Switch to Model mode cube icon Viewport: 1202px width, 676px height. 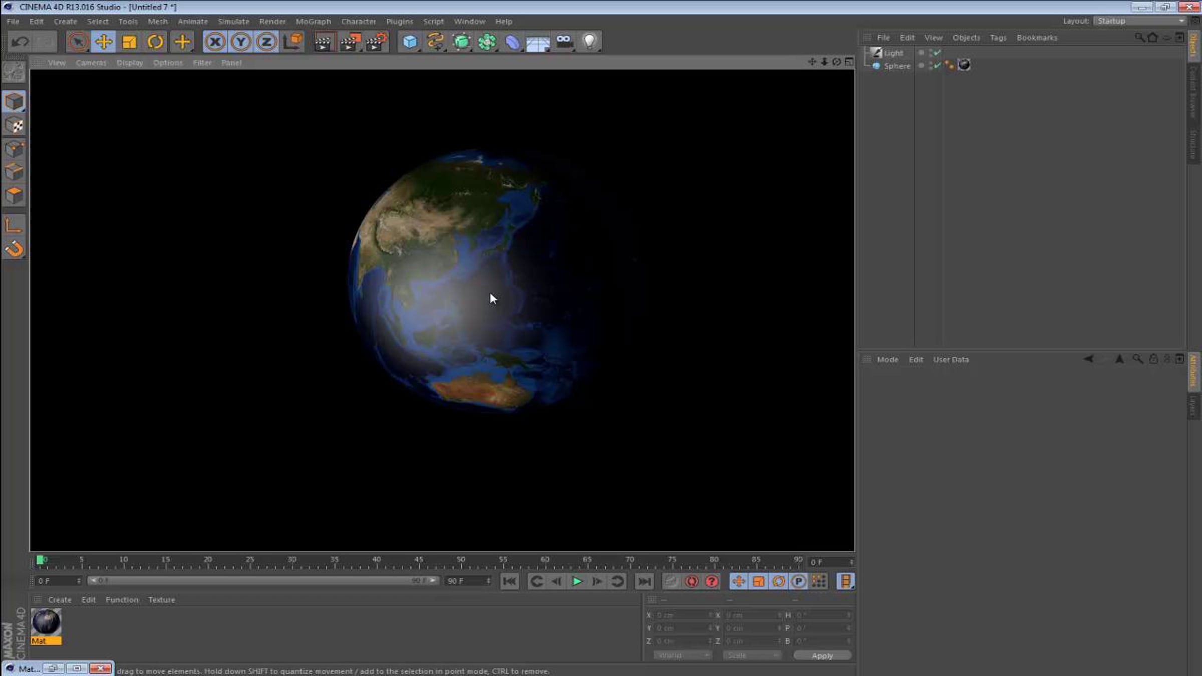14,102
